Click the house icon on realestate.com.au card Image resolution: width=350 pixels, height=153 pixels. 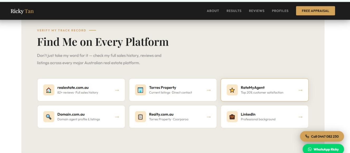pyautogui.click(x=48, y=90)
